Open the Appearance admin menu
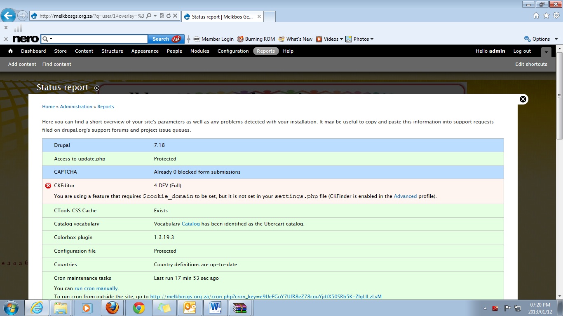The height and width of the screenshot is (316, 563). (145, 51)
